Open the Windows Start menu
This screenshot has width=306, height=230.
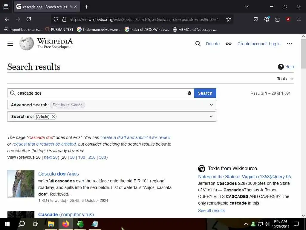coord(7,224)
